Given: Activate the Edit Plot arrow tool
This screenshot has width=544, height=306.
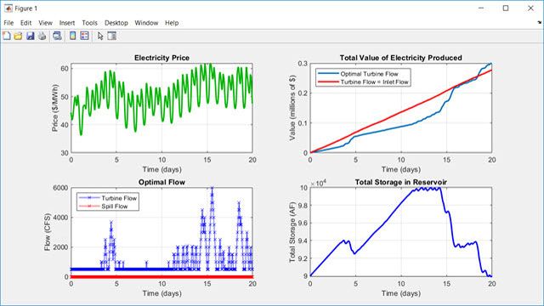Looking at the screenshot, I should point(100,36).
